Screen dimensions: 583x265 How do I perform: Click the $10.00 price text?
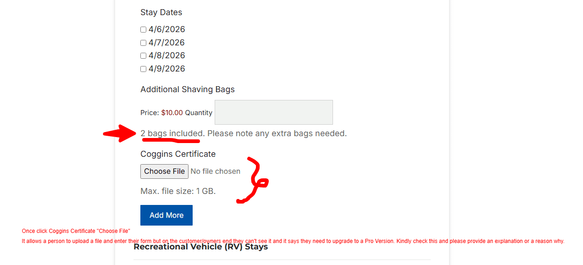tap(172, 113)
